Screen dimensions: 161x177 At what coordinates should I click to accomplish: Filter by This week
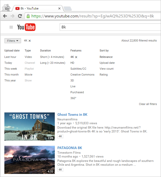click(11, 69)
